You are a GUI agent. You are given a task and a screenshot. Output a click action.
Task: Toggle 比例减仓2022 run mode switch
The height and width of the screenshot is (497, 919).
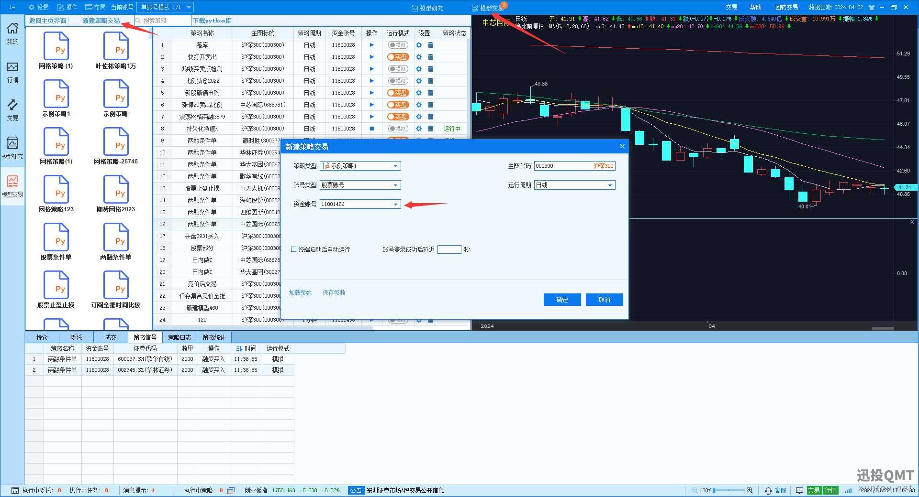coord(398,81)
